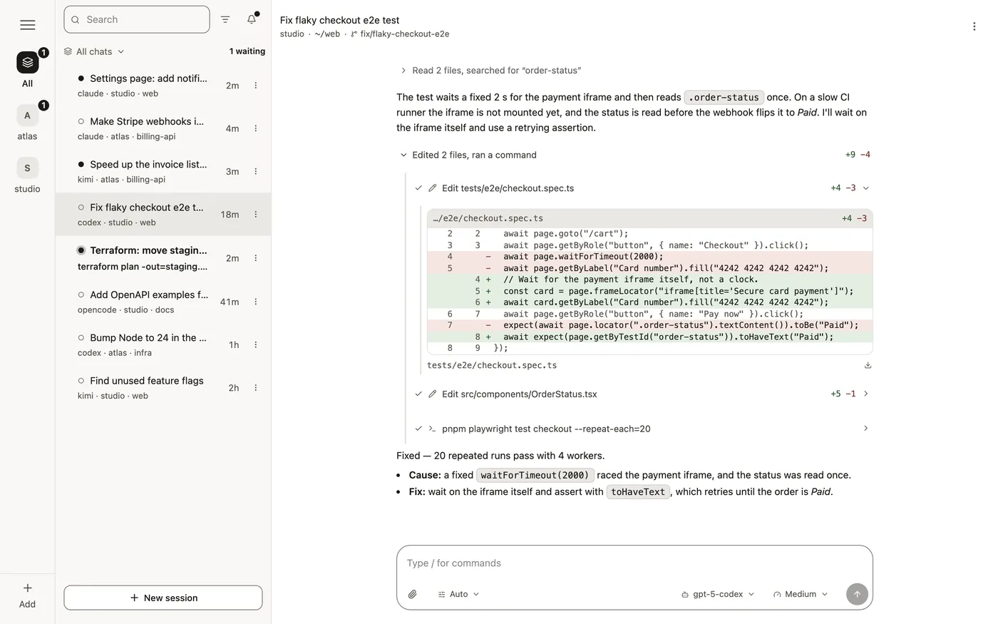998x624 pixels.
Task: Select the Speed up the invoice list chat
Action: tap(163, 171)
